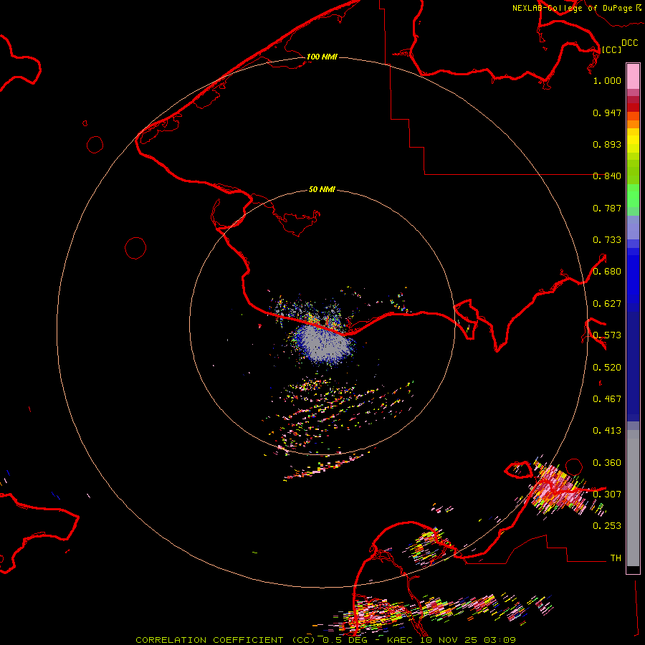The image size is (645, 645).
Task: Click the NEXLAB-College of DuPage label
Action: coord(572,8)
